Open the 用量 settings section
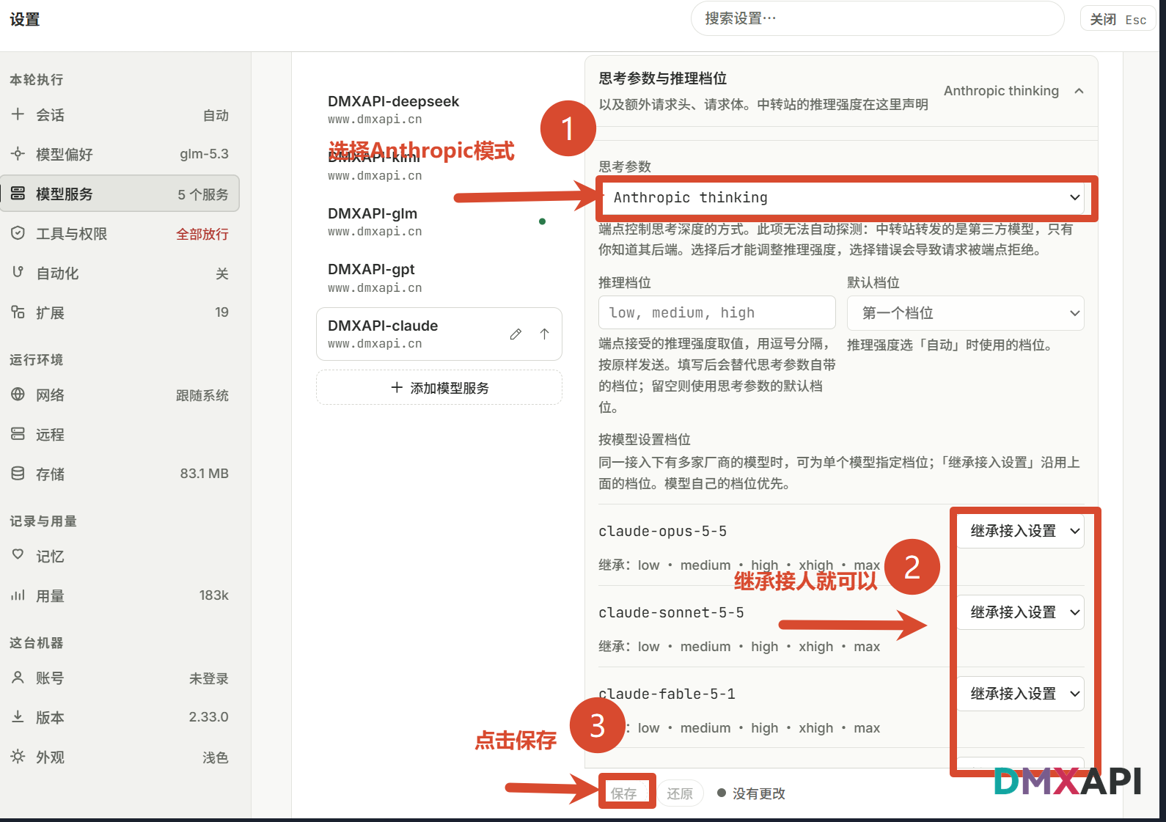This screenshot has height=822, width=1166. (x=120, y=596)
